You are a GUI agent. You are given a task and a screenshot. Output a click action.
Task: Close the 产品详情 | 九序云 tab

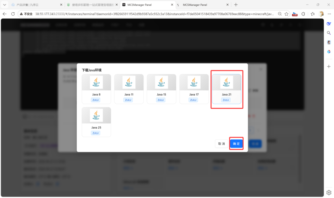pos(61,5)
